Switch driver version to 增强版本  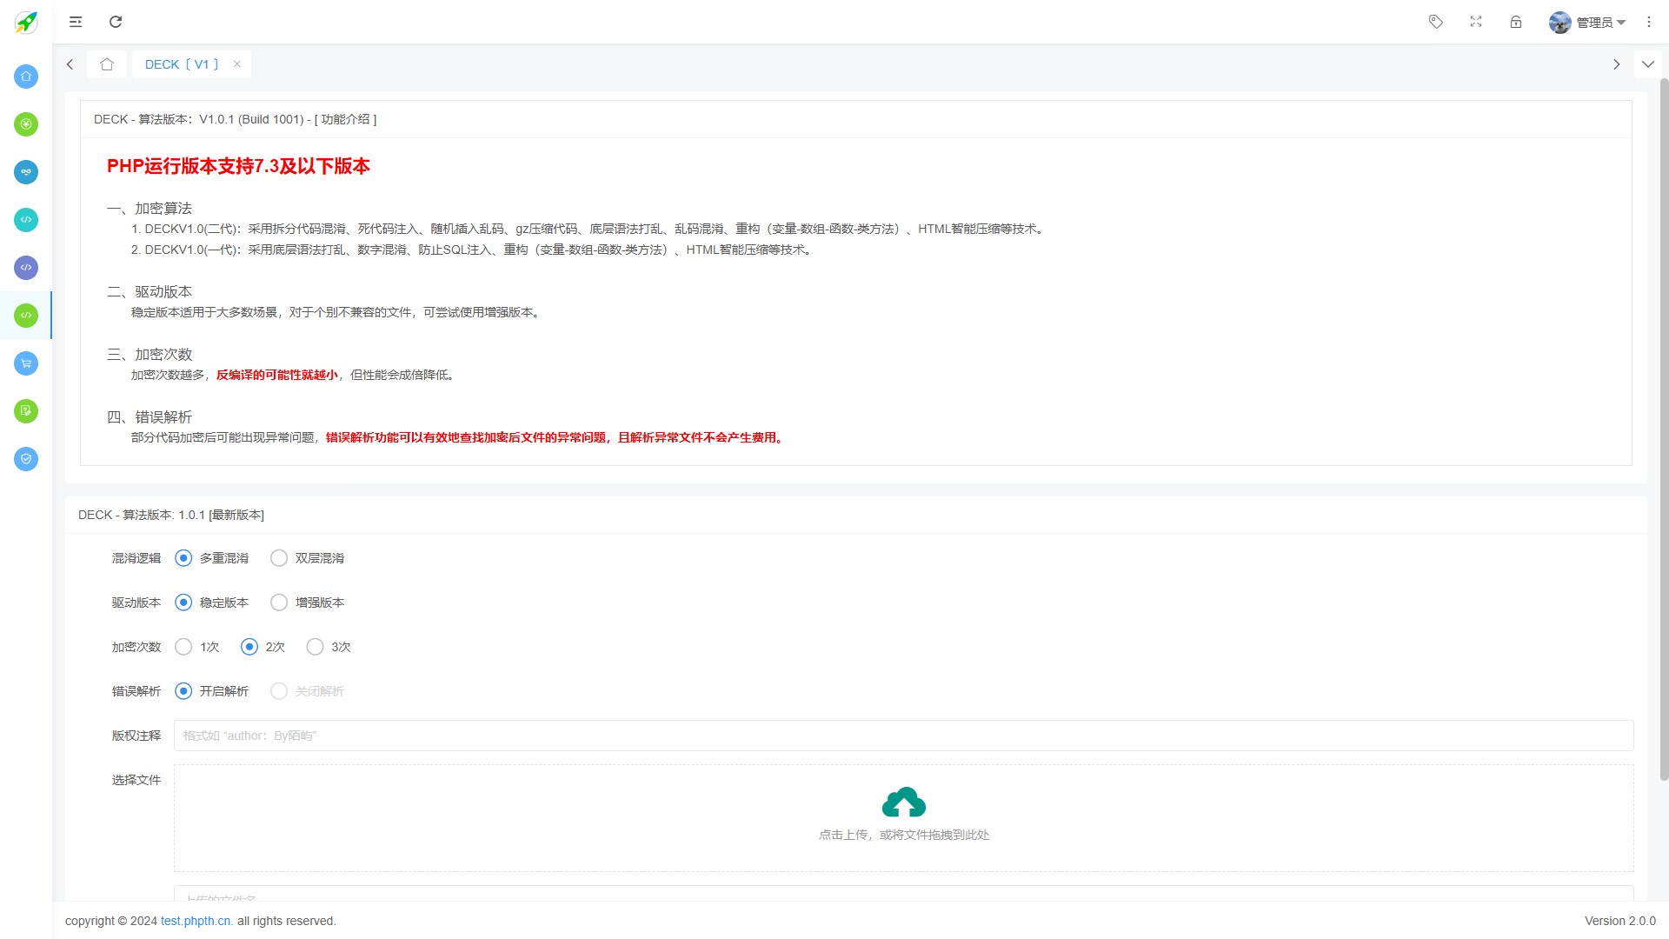tap(278, 602)
